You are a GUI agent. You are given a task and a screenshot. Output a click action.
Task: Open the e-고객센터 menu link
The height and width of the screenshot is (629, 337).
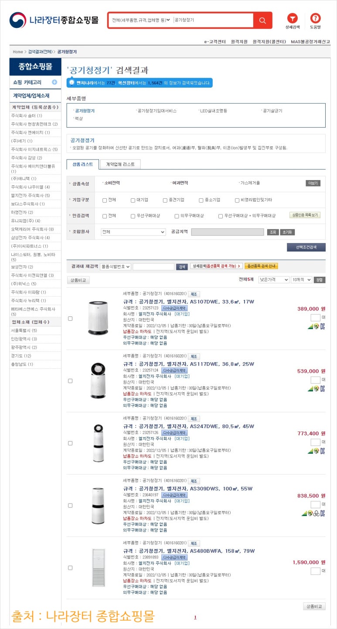[x=215, y=42]
